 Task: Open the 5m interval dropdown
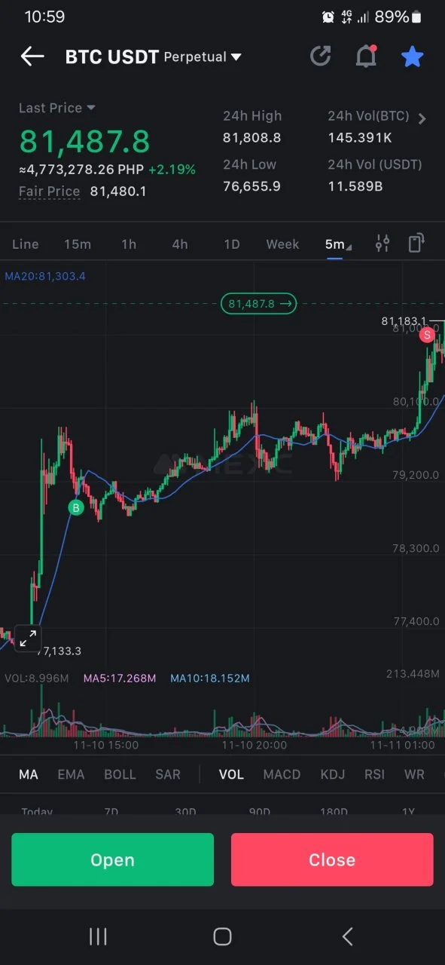coord(337,244)
